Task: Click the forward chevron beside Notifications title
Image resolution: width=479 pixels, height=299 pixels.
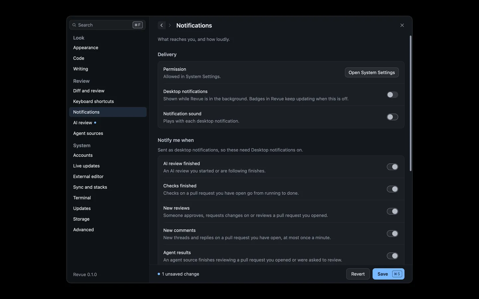Action: coord(170,25)
